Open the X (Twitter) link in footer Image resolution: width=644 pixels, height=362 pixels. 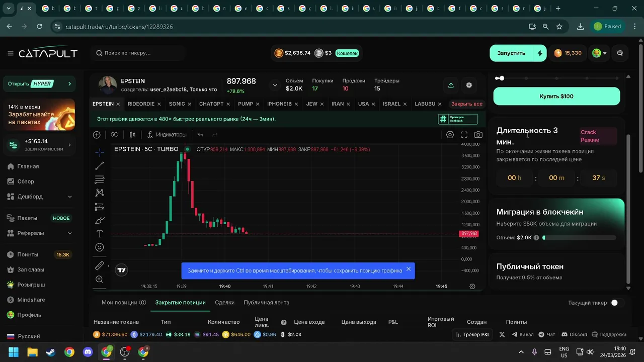[x=502, y=334]
